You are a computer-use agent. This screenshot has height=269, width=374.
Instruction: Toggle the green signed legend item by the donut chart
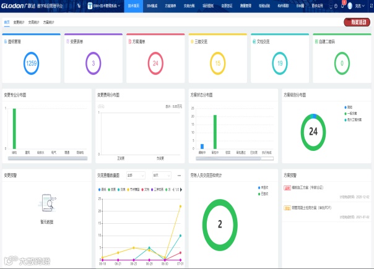(263, 194)
